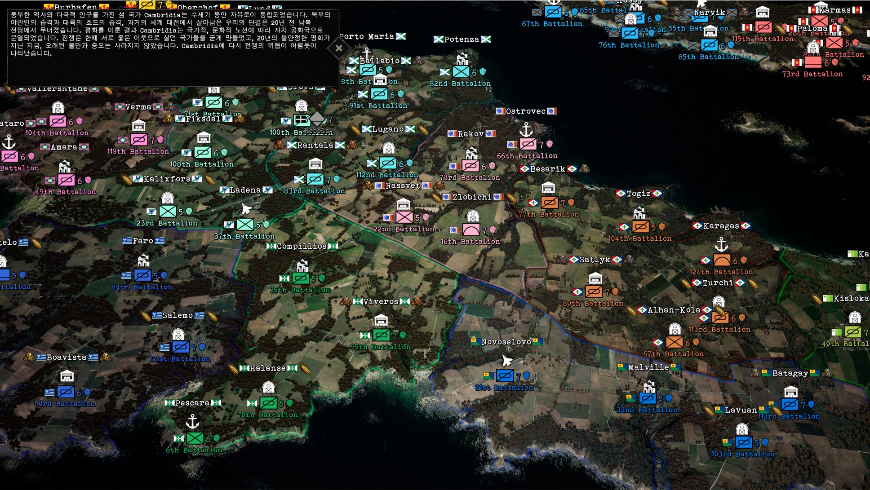Screen dimensions: 870x490
Task: Select the 22nd Battalion pink infantry counter
Action: [x=404, y=218]
